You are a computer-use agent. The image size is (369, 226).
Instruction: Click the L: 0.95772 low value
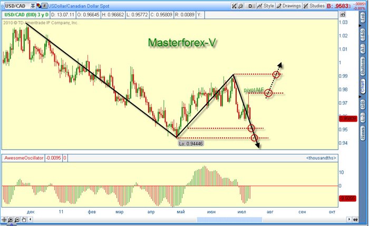pyautogui.click(x=137, y=15)
